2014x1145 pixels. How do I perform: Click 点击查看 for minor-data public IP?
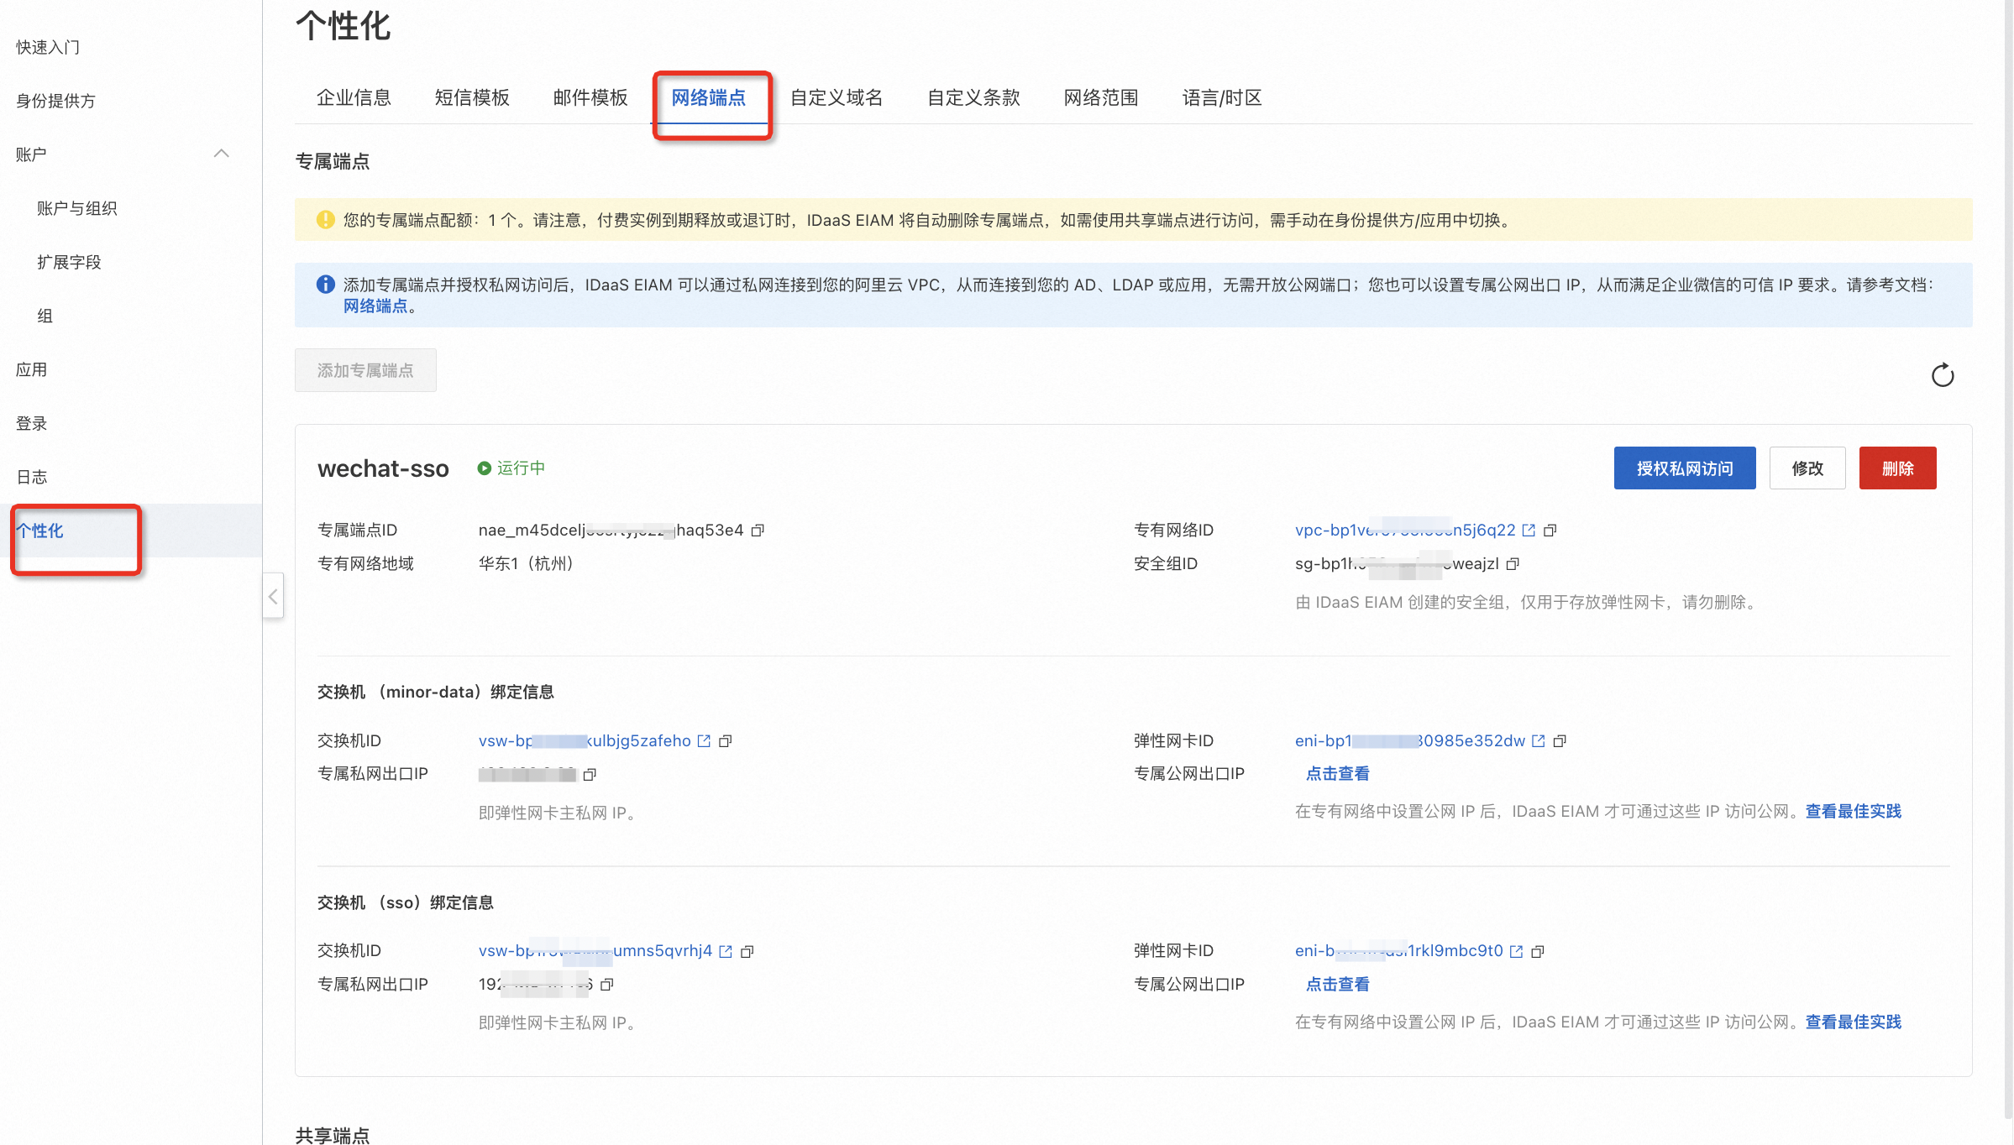(x=1337, y=774)
